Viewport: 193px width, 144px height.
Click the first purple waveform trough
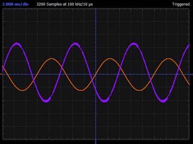tap(46, 101)
